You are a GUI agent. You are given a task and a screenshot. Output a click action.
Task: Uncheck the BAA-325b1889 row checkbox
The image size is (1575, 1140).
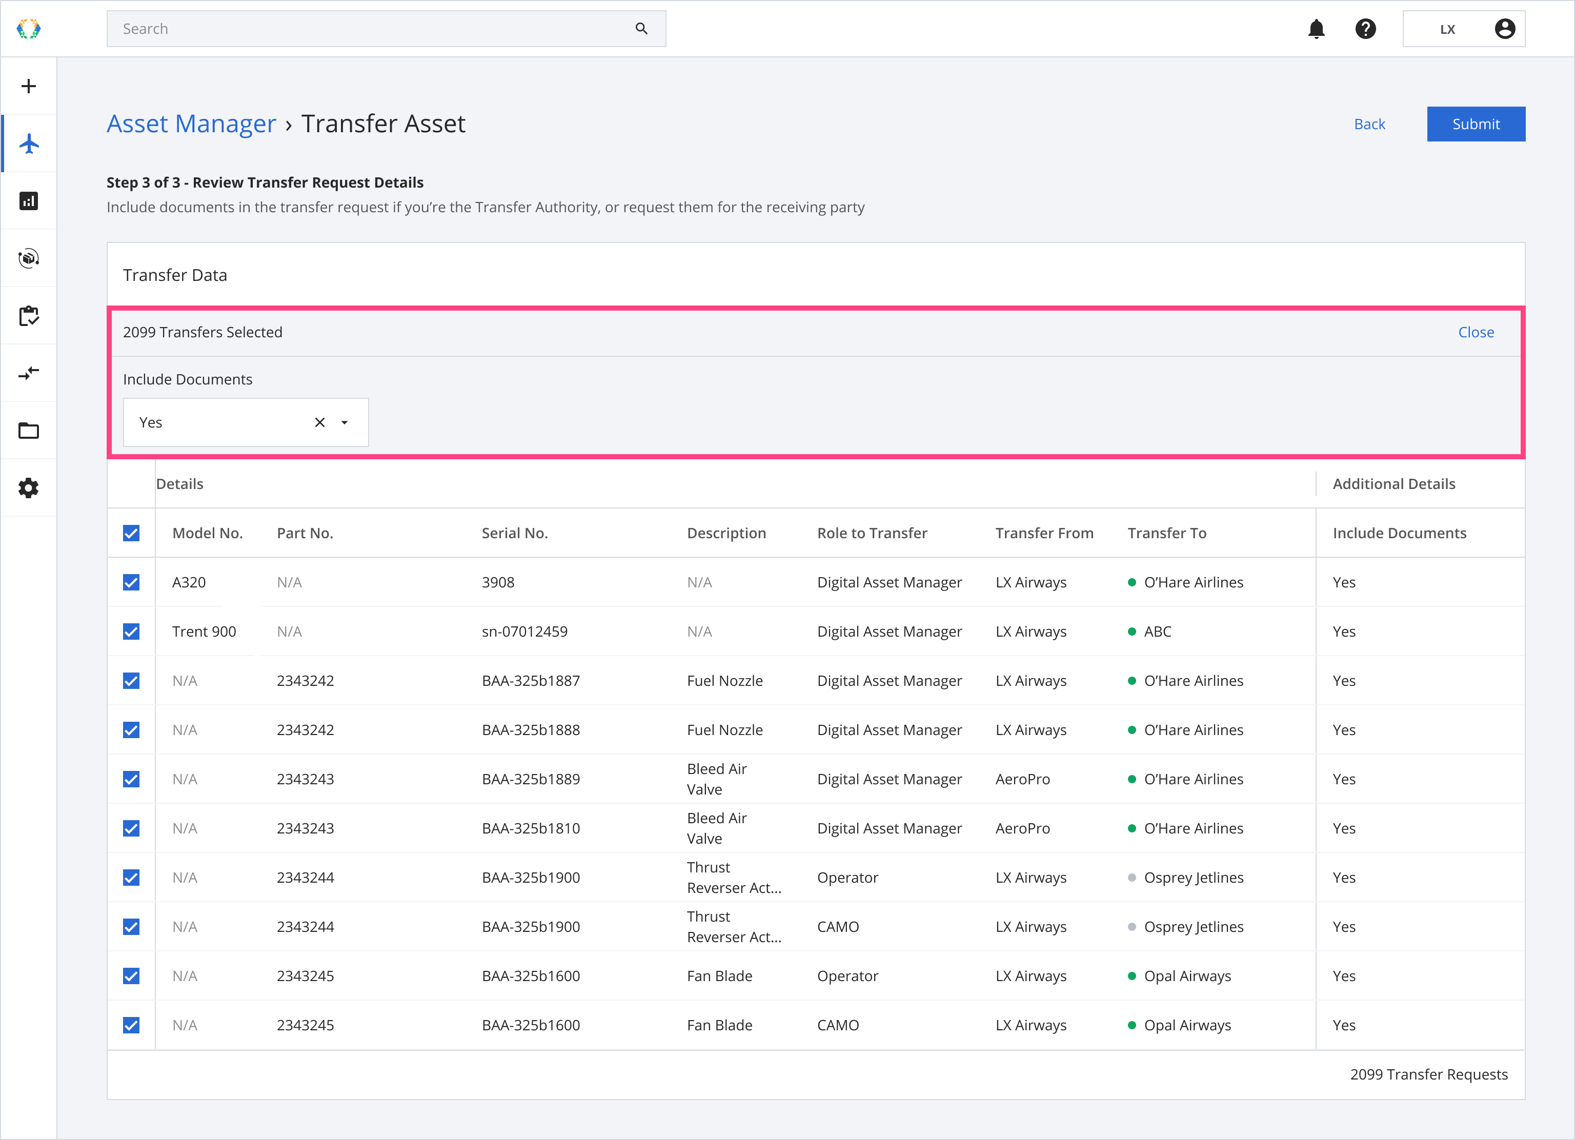point(131,779)
